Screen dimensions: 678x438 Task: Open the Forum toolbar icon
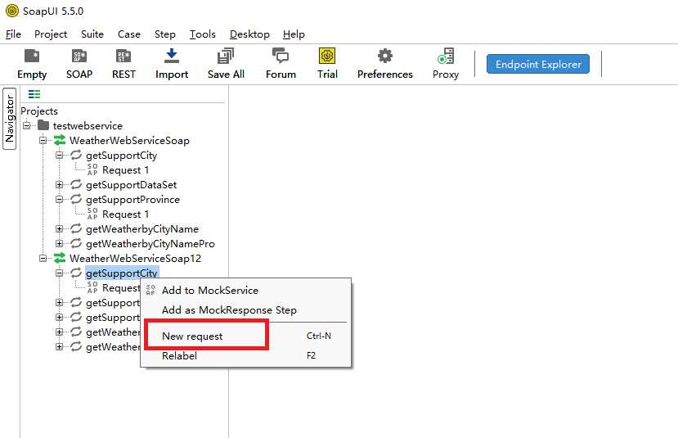281,56
